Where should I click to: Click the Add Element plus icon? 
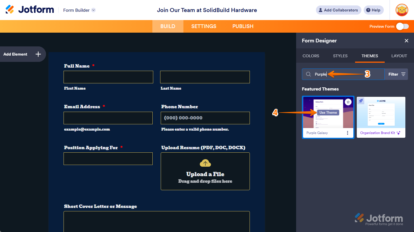click(x=38, y=54)
